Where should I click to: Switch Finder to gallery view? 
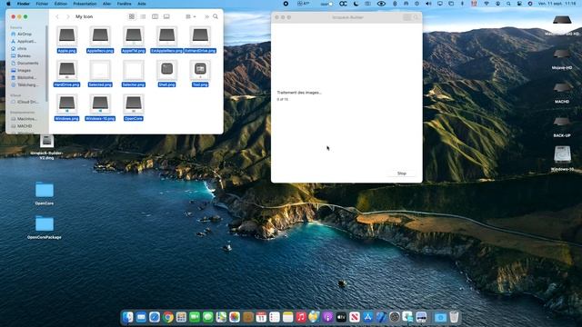(x=166, y=16)
